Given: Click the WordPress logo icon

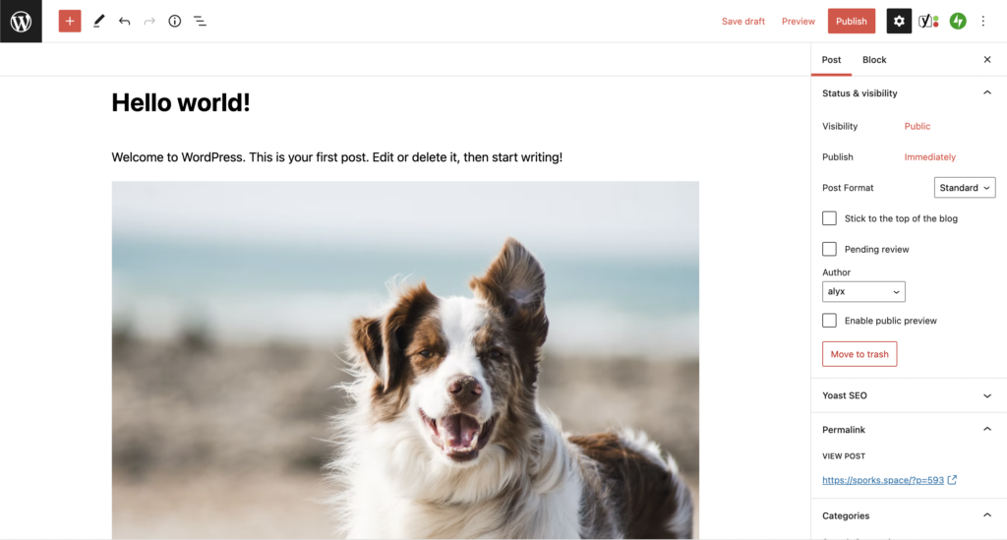Looking at the screenshot, I should 22,22.
